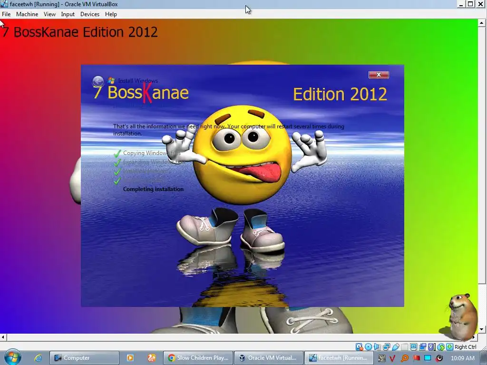Click the shared folders status icon

[x=404, y=346]
